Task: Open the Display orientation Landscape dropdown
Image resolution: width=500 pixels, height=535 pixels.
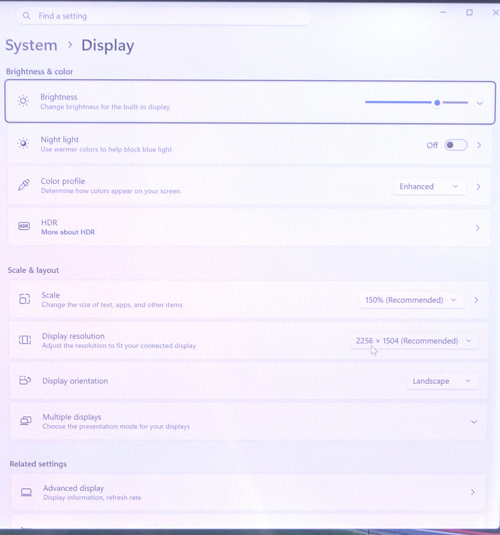Action: pyautogui.click(x=442, y=381)
